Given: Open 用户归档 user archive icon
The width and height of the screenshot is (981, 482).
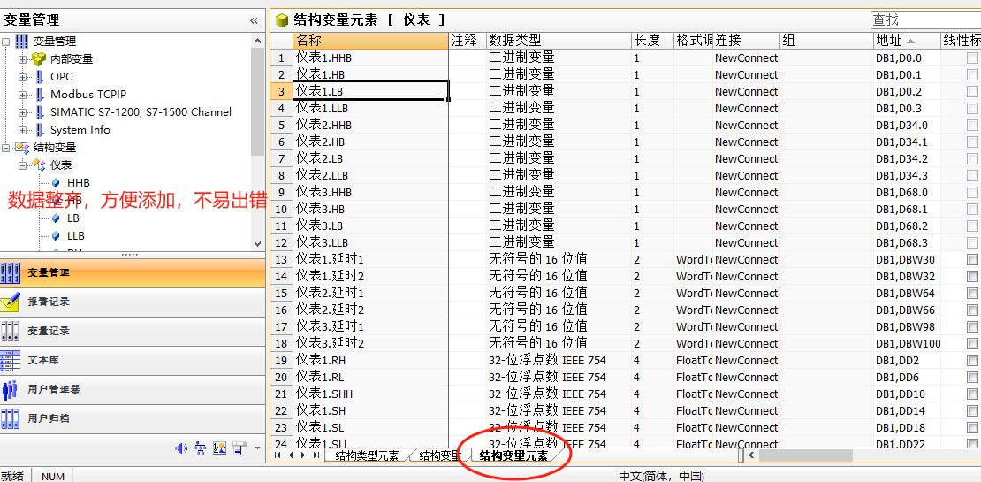Looking at the screenshot, I should click(11, 418).
